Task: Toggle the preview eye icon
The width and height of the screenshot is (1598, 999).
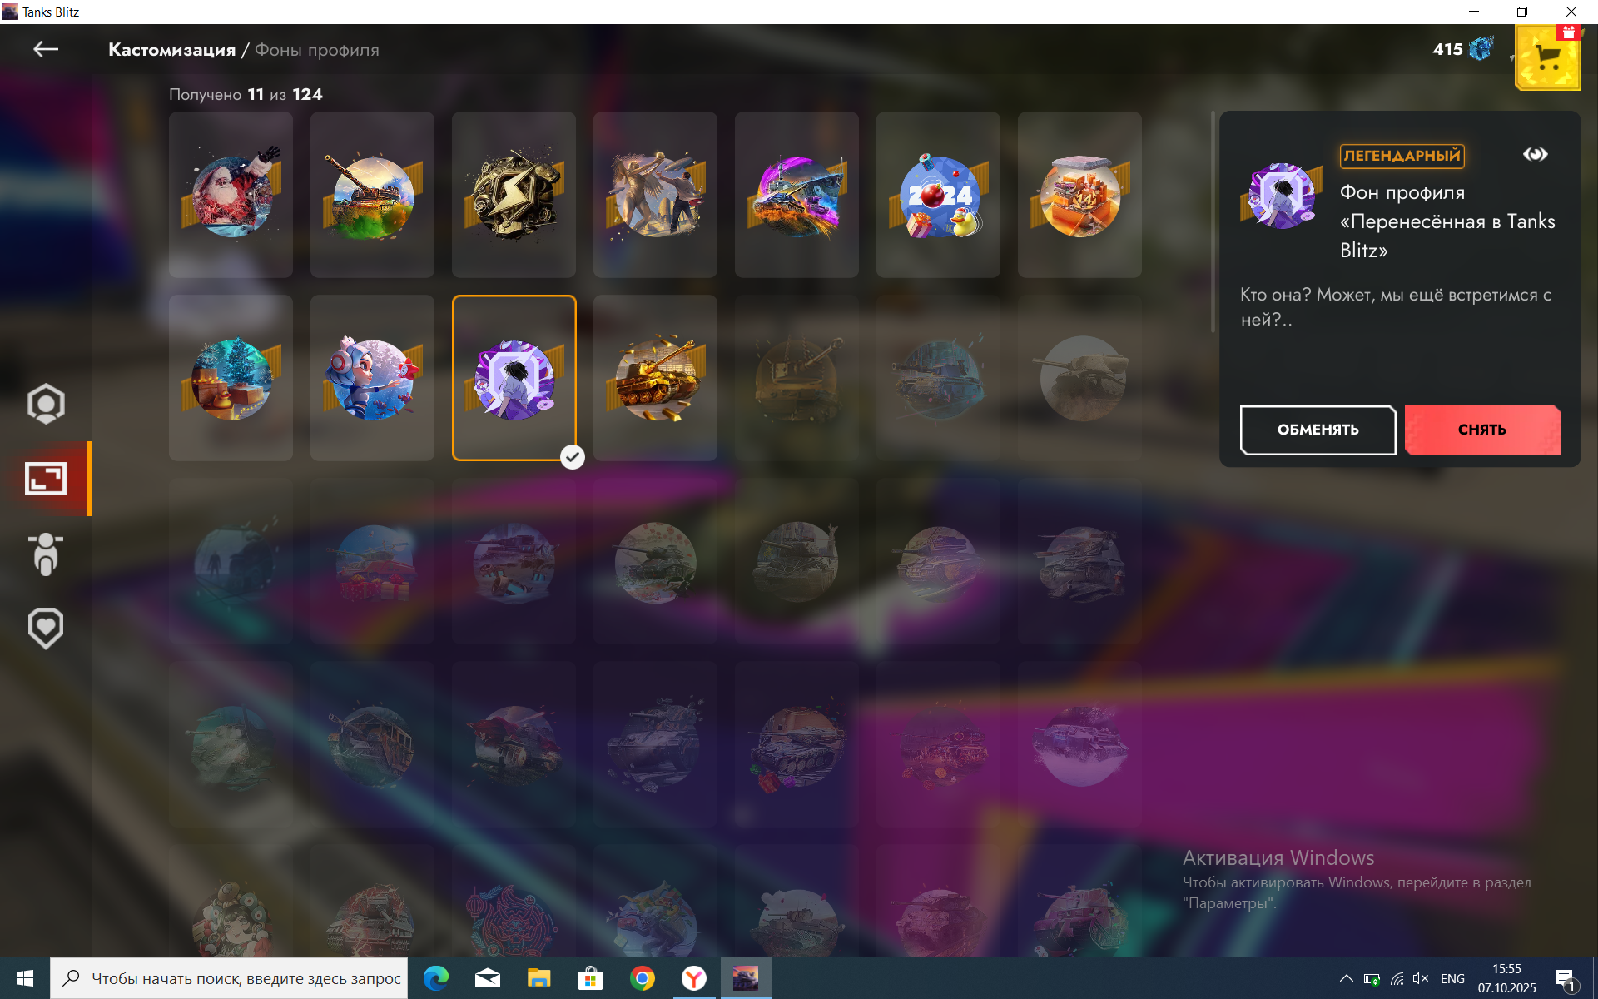Action: pos(1535,154)
